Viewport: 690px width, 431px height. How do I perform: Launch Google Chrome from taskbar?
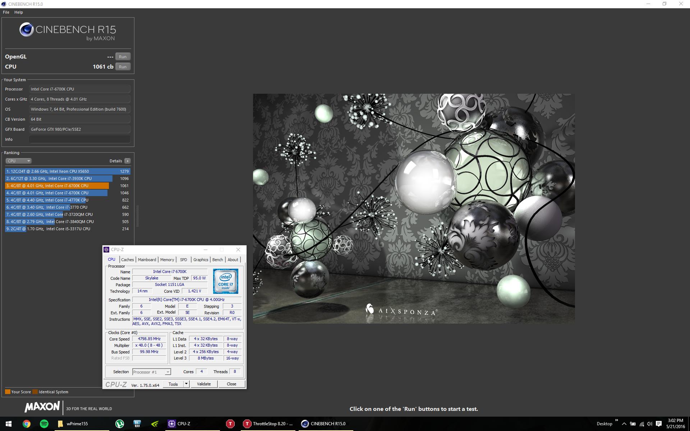pos(26,424)
